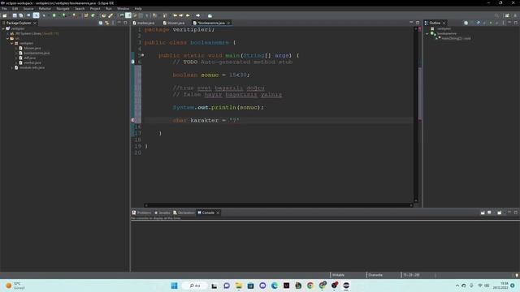520x292 pixels.
Task: Click the Open Perspective icon
Action: (x=507, y=15)
